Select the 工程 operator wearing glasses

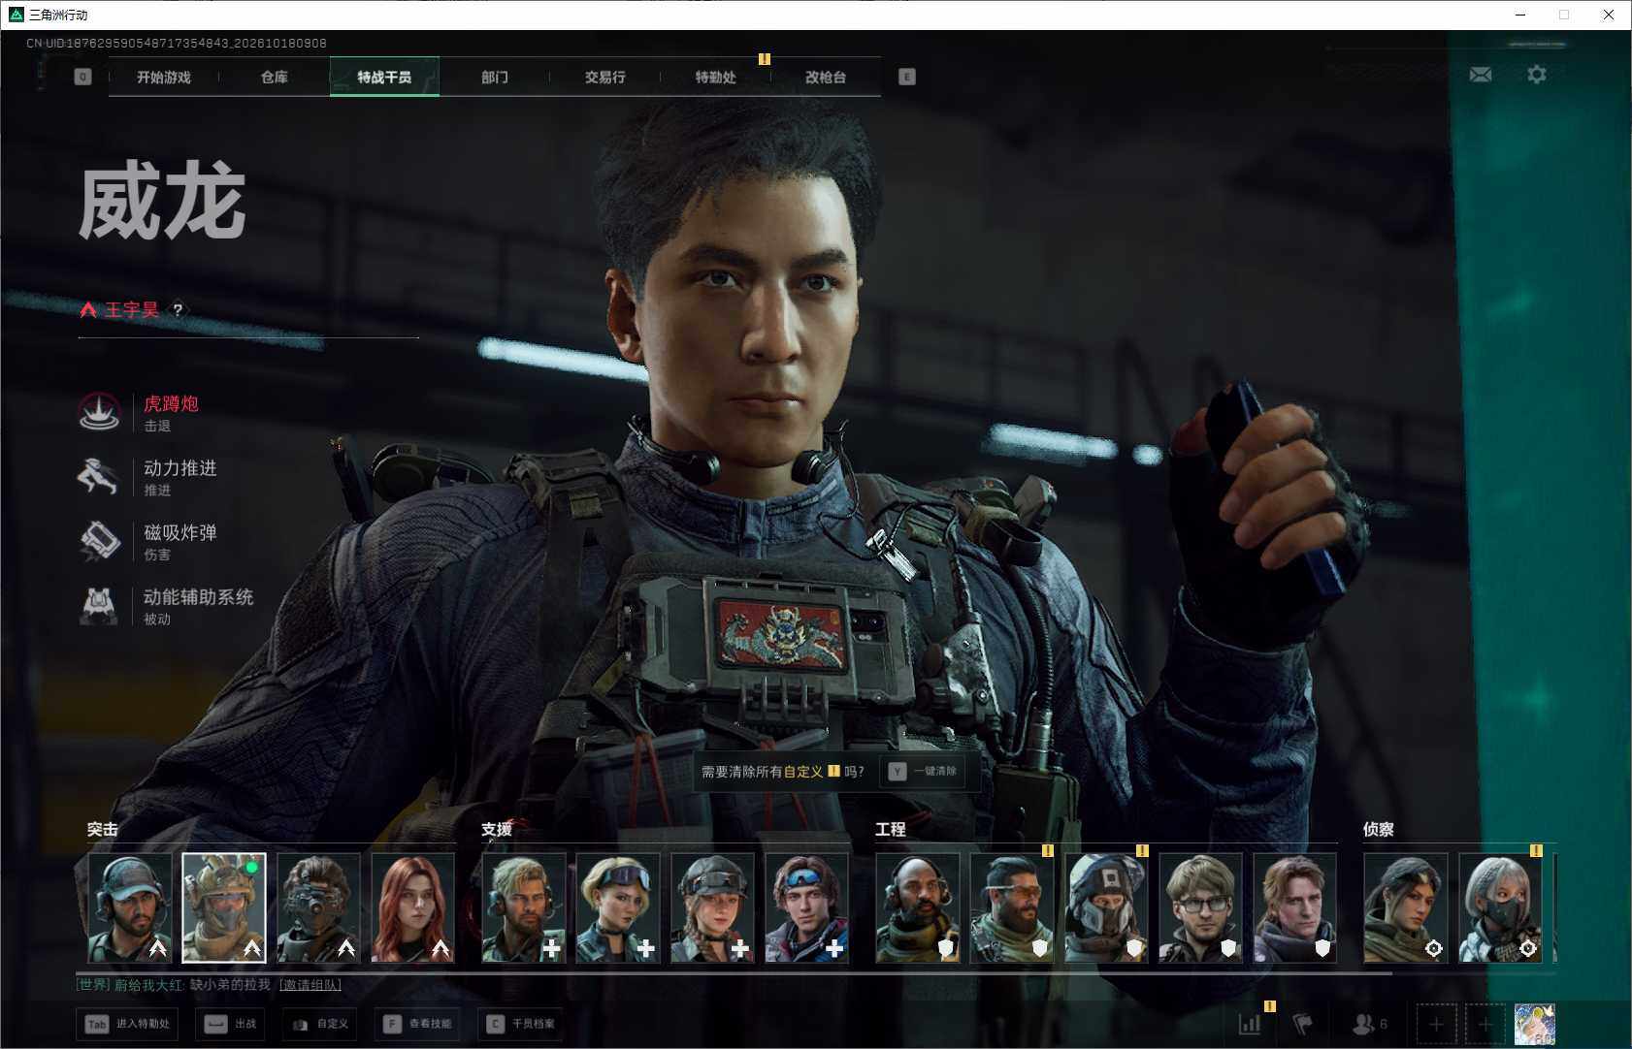[1201, 907]
